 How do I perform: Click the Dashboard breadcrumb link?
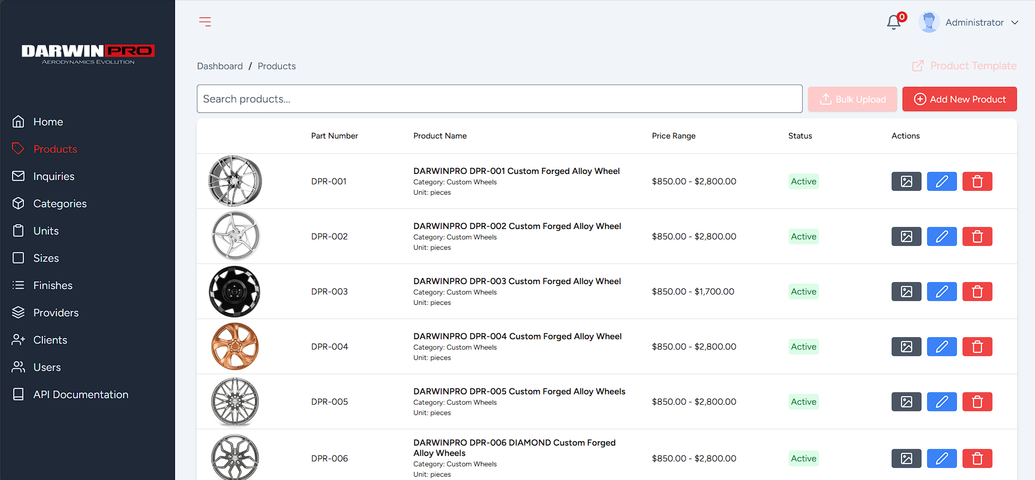coord(220,66)
